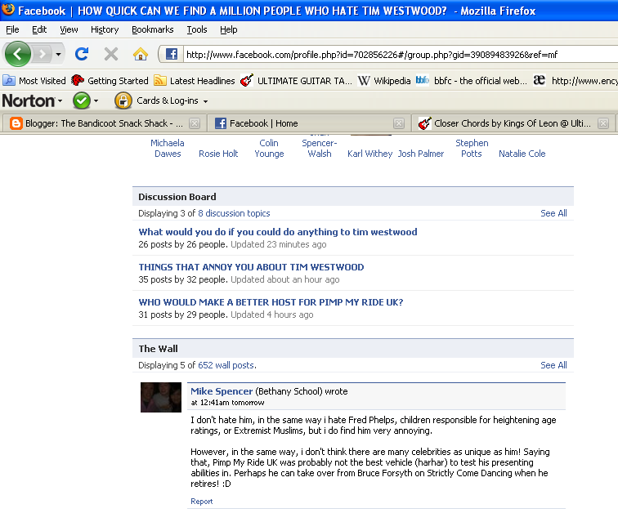618x513 pixels.
Task: Click the browser Back arrow button
Action: pos(18,55)
